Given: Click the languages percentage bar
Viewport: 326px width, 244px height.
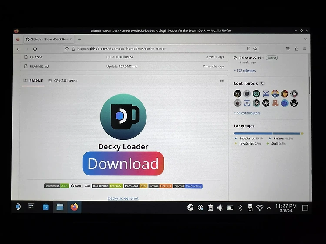Looking at the screenshot, I should coord(269,134).
